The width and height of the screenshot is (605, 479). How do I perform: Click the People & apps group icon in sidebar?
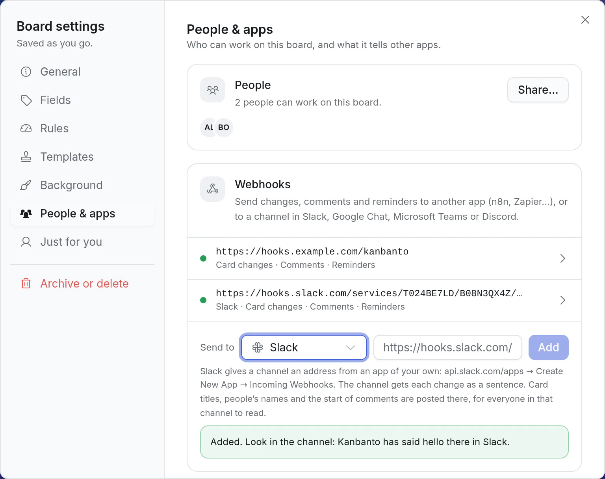coord(26,214)
